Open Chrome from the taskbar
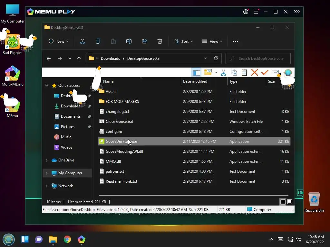Image resolution: width=330 pixels, height=247 pixels. click(x=67, y=239)
